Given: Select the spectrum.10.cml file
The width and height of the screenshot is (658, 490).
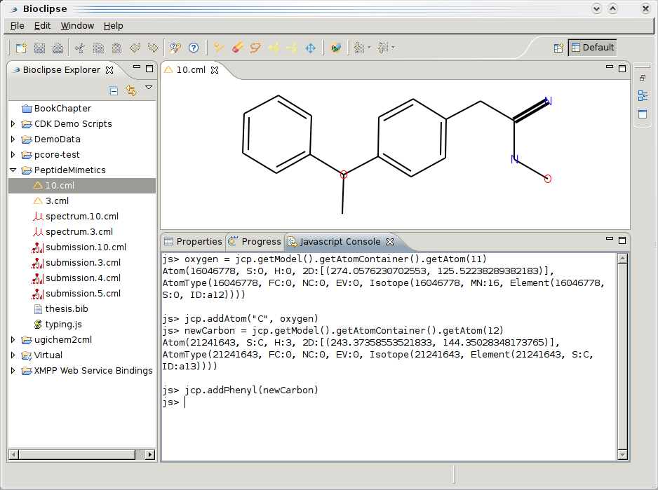Looking at the screenshot, I should click(x=81, y=217).
